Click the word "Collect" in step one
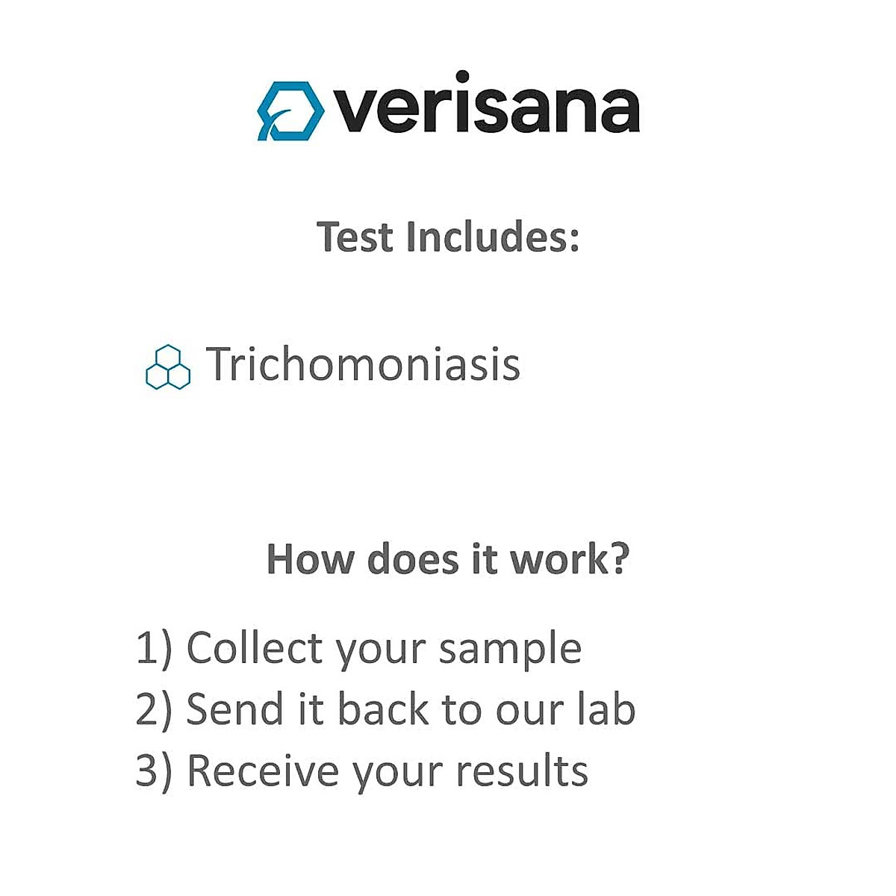Viewport: 896px width, 896px height. (x=255, y=648)
